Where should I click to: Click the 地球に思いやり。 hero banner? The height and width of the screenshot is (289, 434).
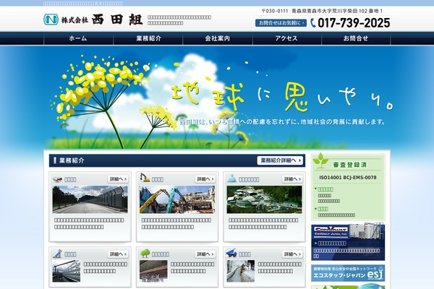tap(217, 98)
